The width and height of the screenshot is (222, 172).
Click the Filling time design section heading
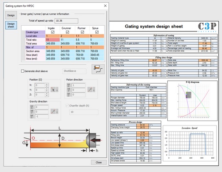tap(163, 57)
